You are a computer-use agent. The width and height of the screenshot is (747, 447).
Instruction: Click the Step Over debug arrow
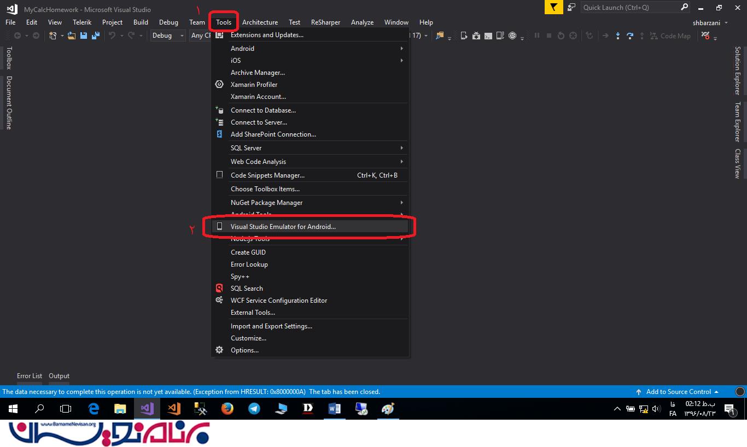pos(630,36)
